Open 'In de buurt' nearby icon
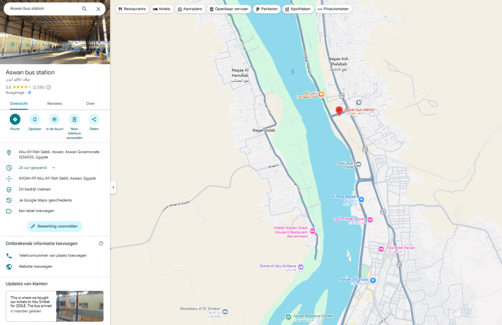502x325 pixels. click(x=54, y=119)
